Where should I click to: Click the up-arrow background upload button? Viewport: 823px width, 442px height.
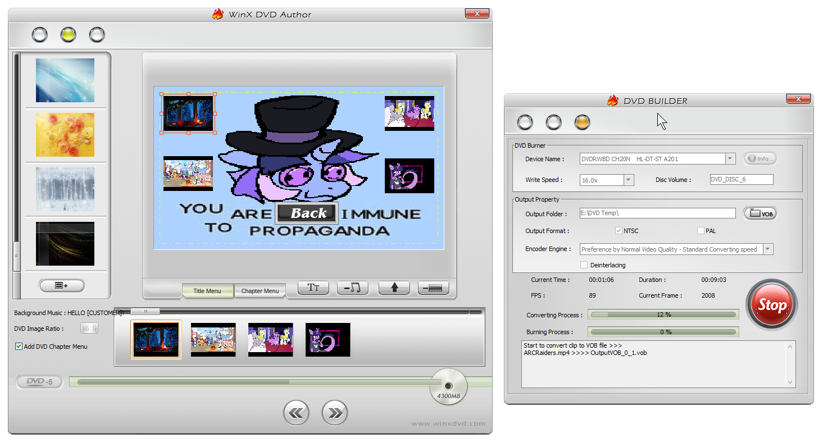coord(394,288)
